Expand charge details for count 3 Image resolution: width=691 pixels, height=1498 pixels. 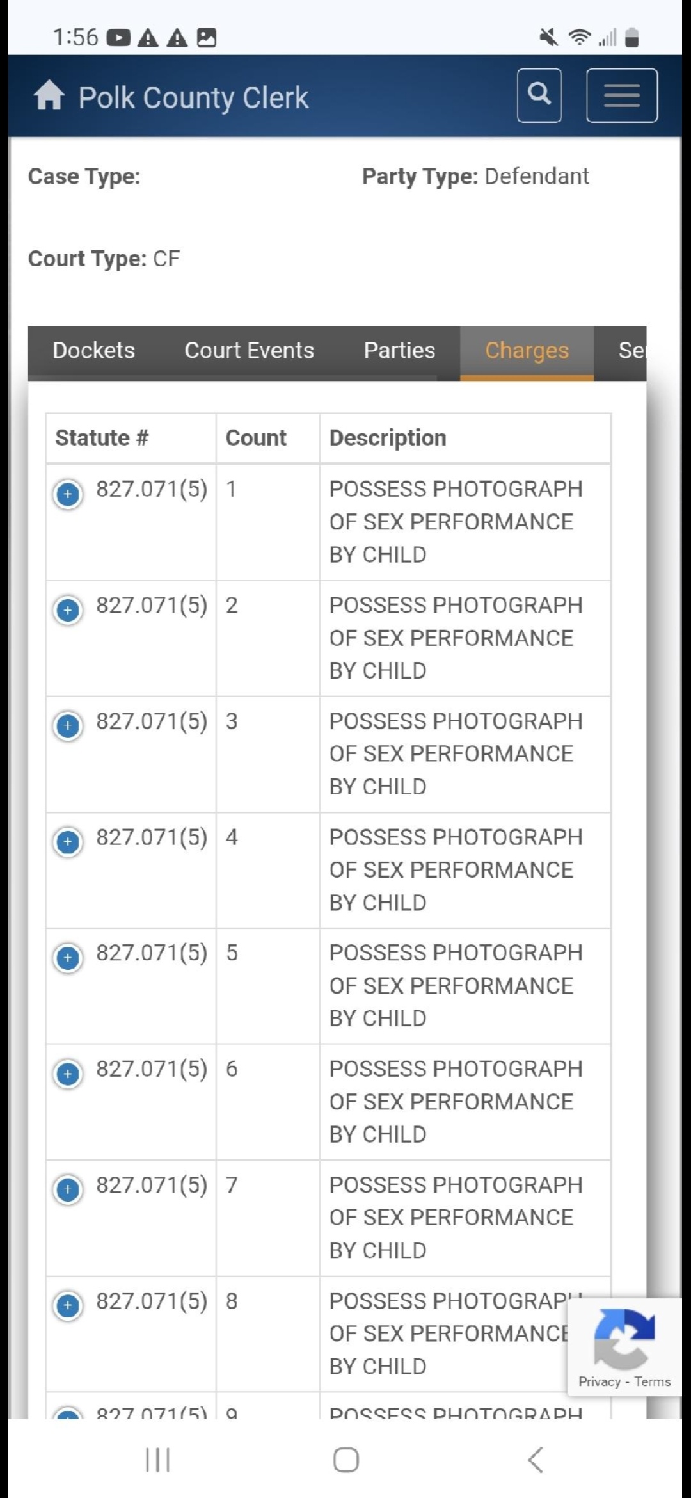(x=68, y=725)
